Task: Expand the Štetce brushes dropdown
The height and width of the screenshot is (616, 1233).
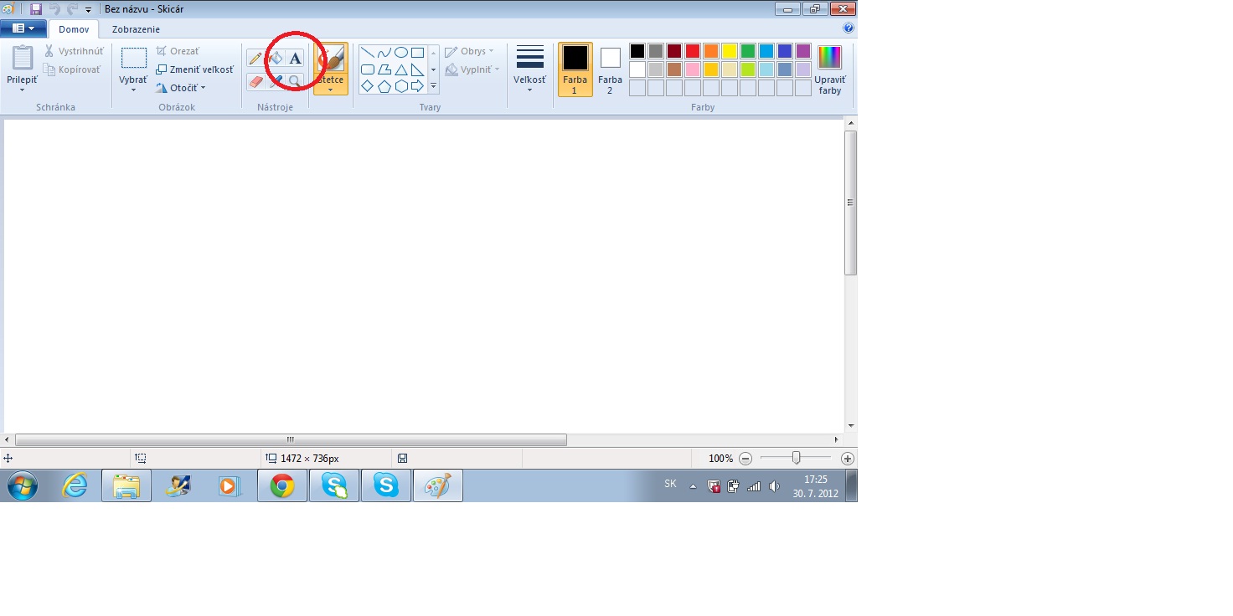Action: point(331,86)
